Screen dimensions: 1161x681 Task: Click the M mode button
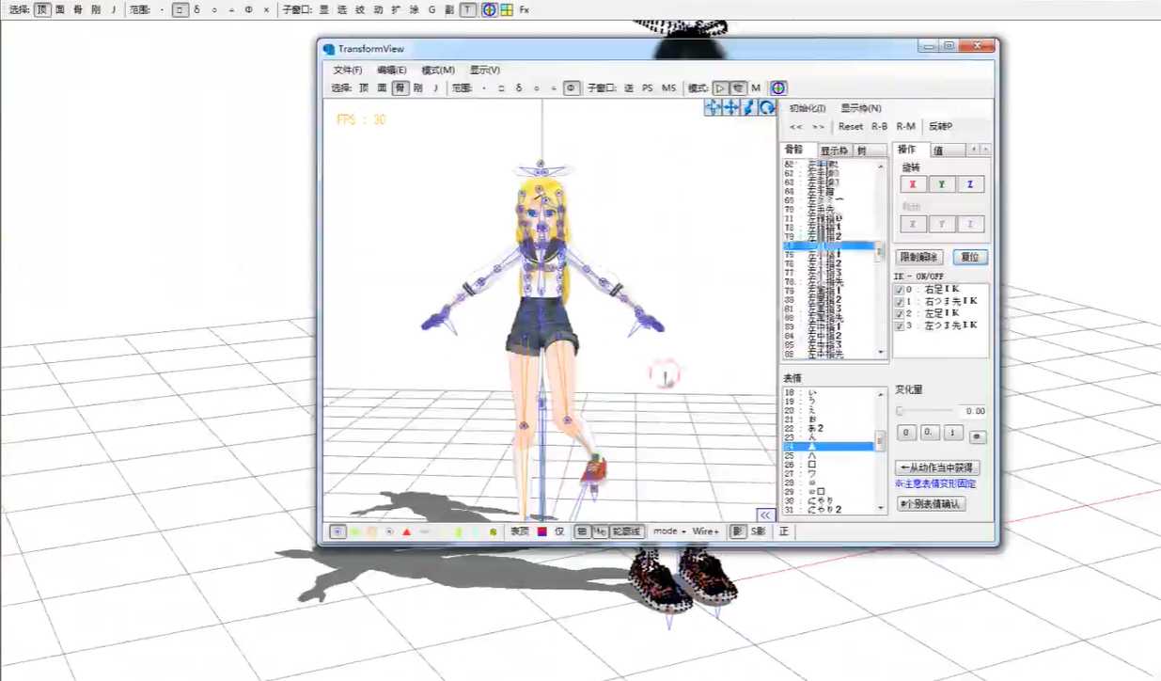point(756,88)
